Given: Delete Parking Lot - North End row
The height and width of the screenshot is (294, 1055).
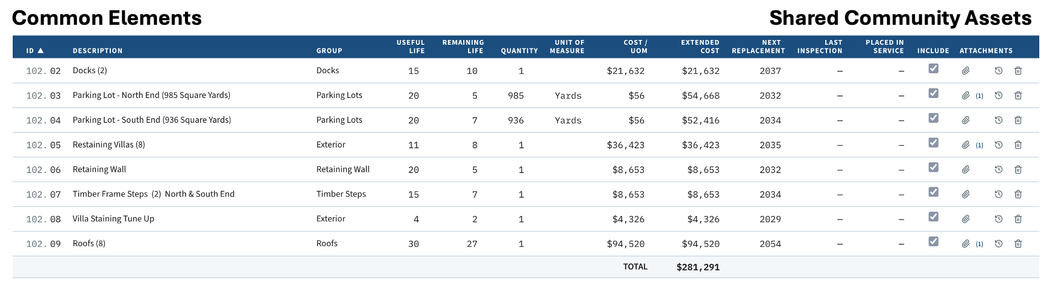Looking at the screenshot, I should (x=1018, y=96).
